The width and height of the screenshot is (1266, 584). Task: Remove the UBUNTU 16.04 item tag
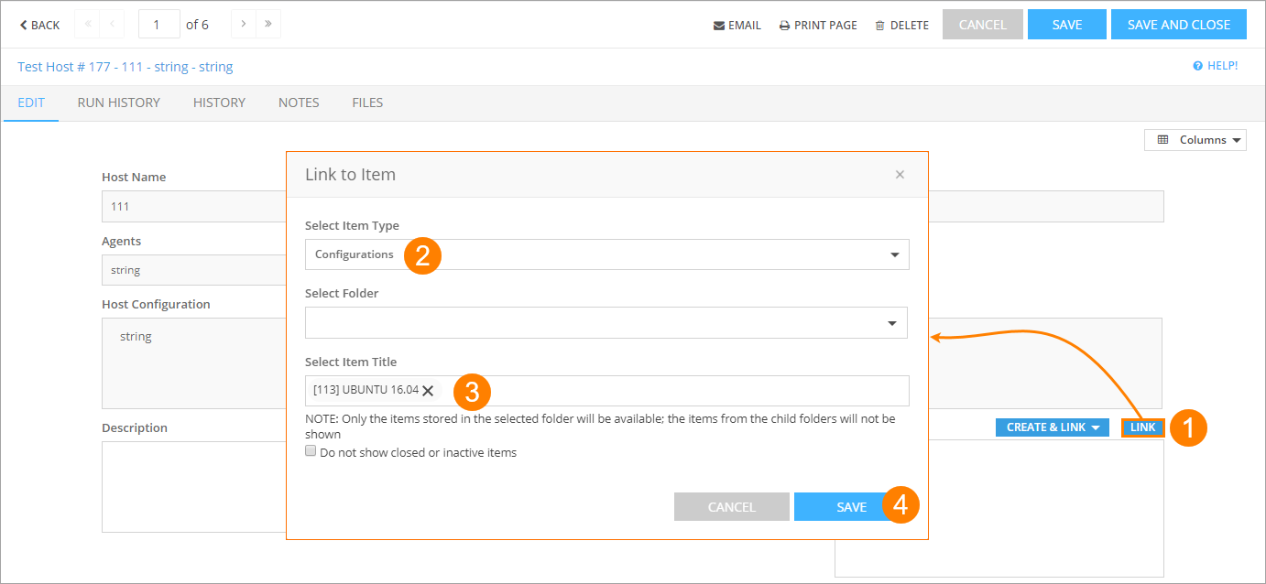point(428,391)
